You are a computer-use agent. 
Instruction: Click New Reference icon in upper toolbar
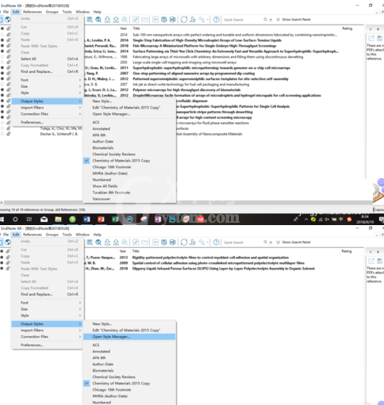tap(90, 20)
